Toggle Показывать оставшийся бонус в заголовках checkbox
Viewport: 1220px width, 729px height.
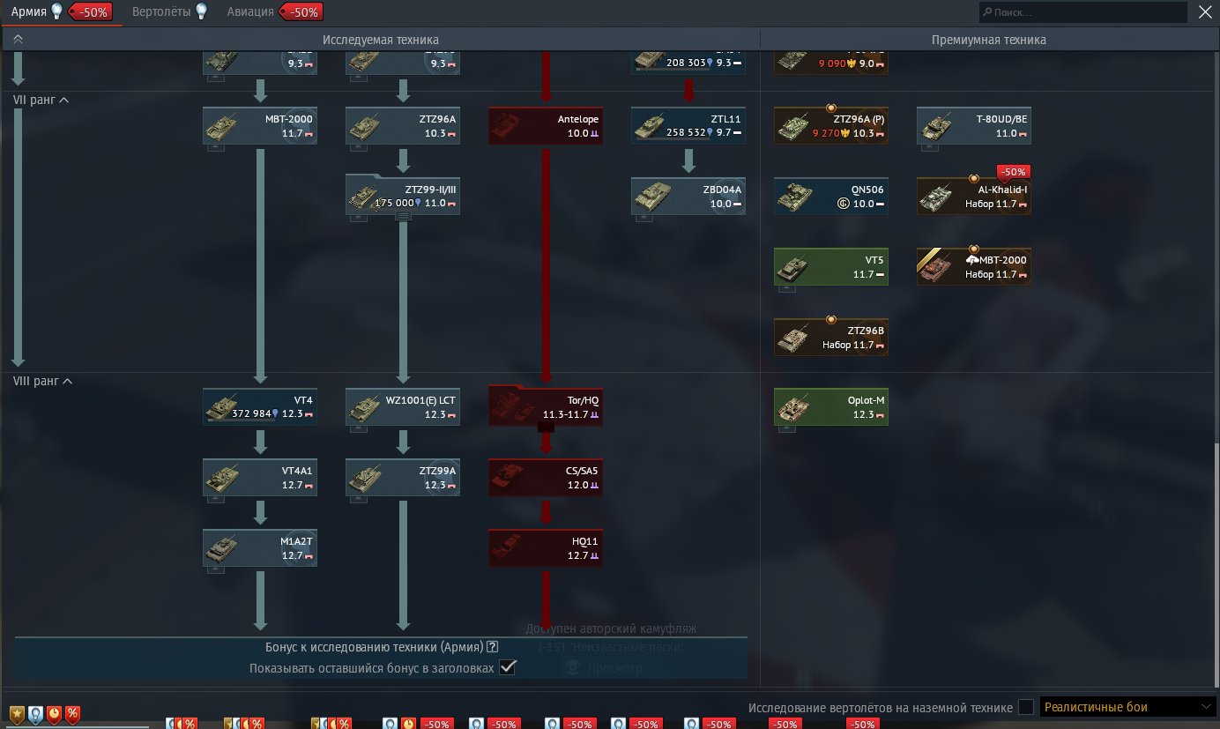507,667
